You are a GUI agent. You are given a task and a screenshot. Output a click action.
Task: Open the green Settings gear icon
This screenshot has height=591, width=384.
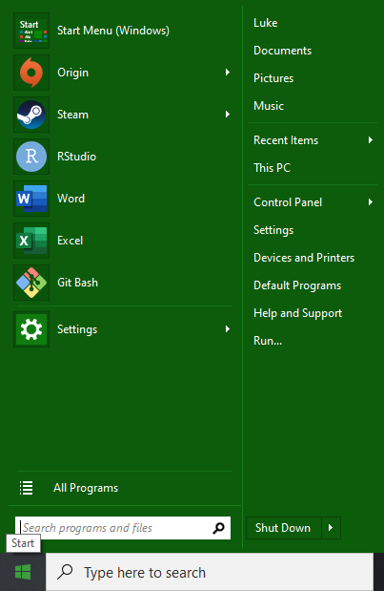(31, 329)
